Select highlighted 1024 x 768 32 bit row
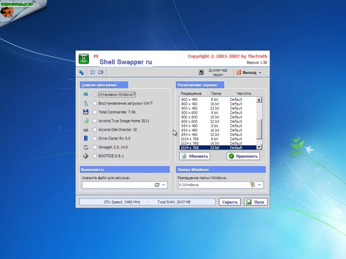 pos(218,148)
